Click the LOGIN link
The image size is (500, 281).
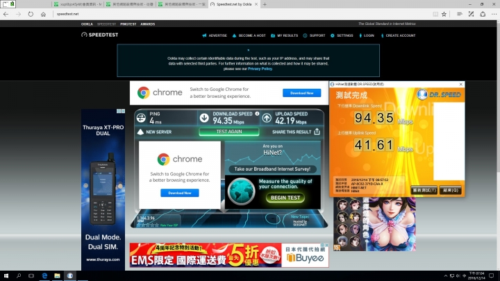pyautogui.click(x=367, y=35)
